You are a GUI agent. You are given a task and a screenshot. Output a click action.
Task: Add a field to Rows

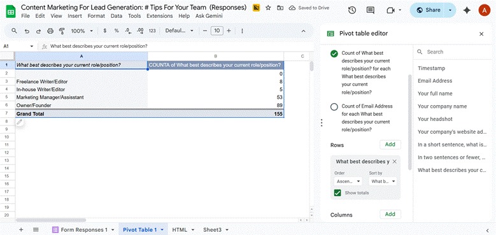point(390,145)
